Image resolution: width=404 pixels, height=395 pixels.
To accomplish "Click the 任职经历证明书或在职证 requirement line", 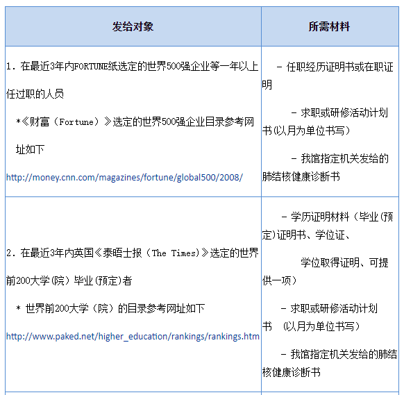I will 335,67.
